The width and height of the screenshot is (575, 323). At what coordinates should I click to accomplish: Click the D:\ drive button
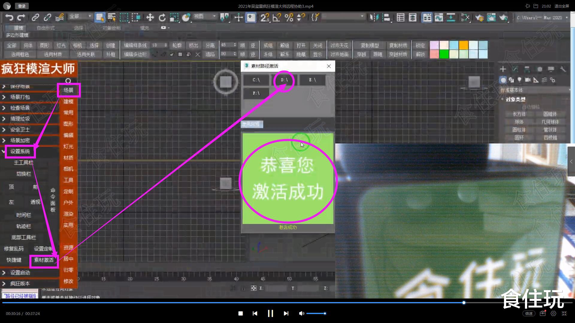pos(284,80)
